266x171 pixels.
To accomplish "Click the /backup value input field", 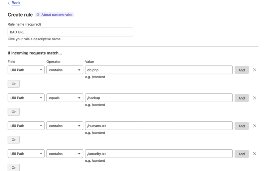I will [159, 98].
